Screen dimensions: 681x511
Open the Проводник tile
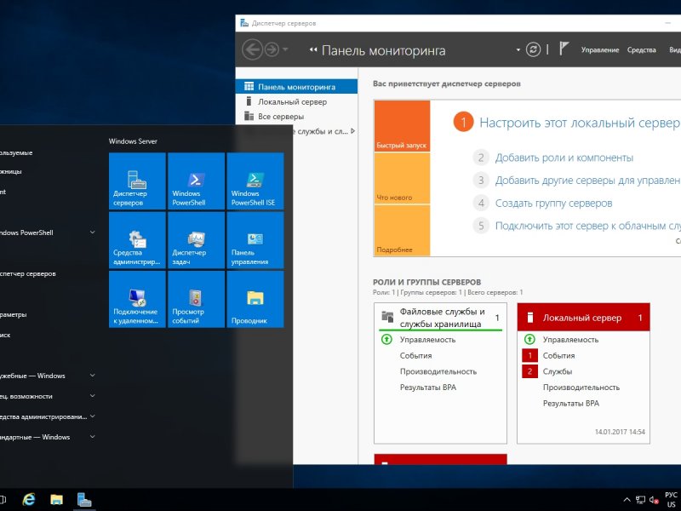pos(255,300)
